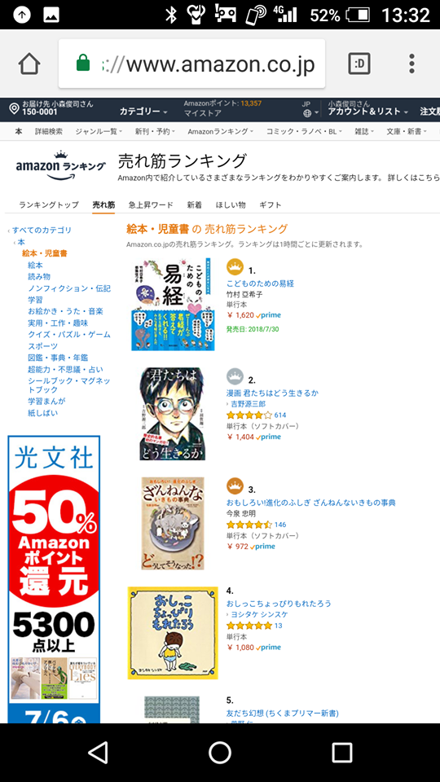This screenshot has height=782, width=440.
Task: Expand the Amazonランキング submenu
Action: click(221, 132)
